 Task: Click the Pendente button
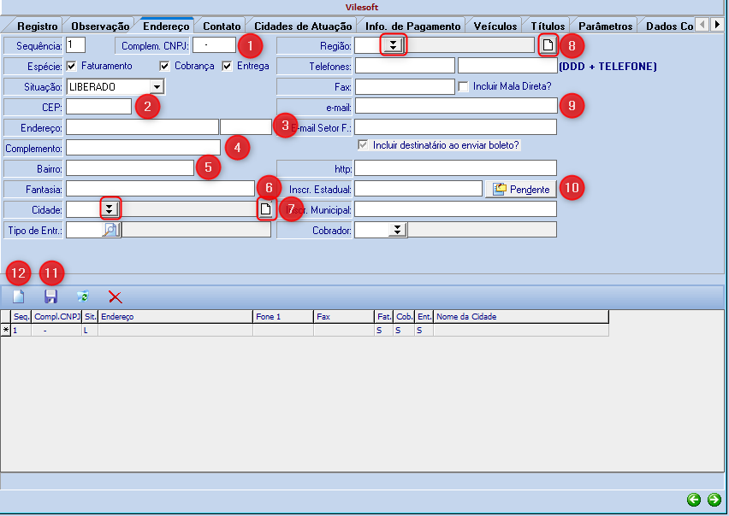click(x=521, y=189)
